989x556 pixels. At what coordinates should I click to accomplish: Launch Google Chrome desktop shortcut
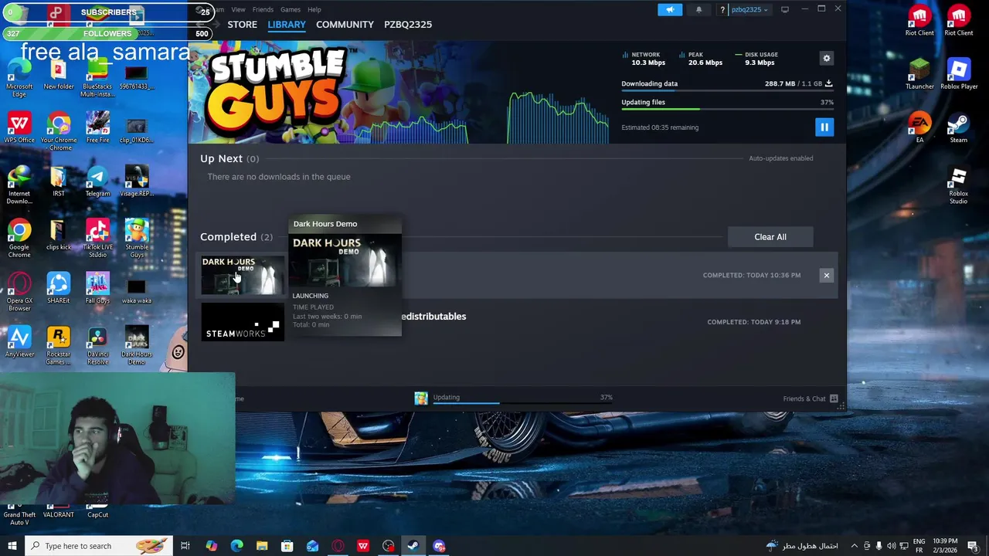19,239
